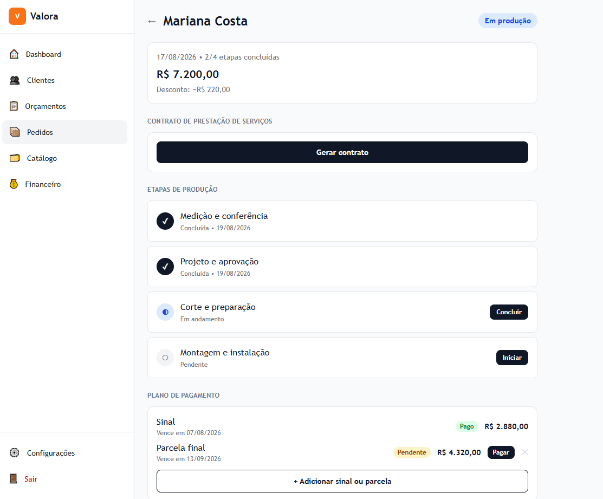Open the Pedidos menu item
The height and width of the screenshot is (499, 603).
(x=64, y=132)
